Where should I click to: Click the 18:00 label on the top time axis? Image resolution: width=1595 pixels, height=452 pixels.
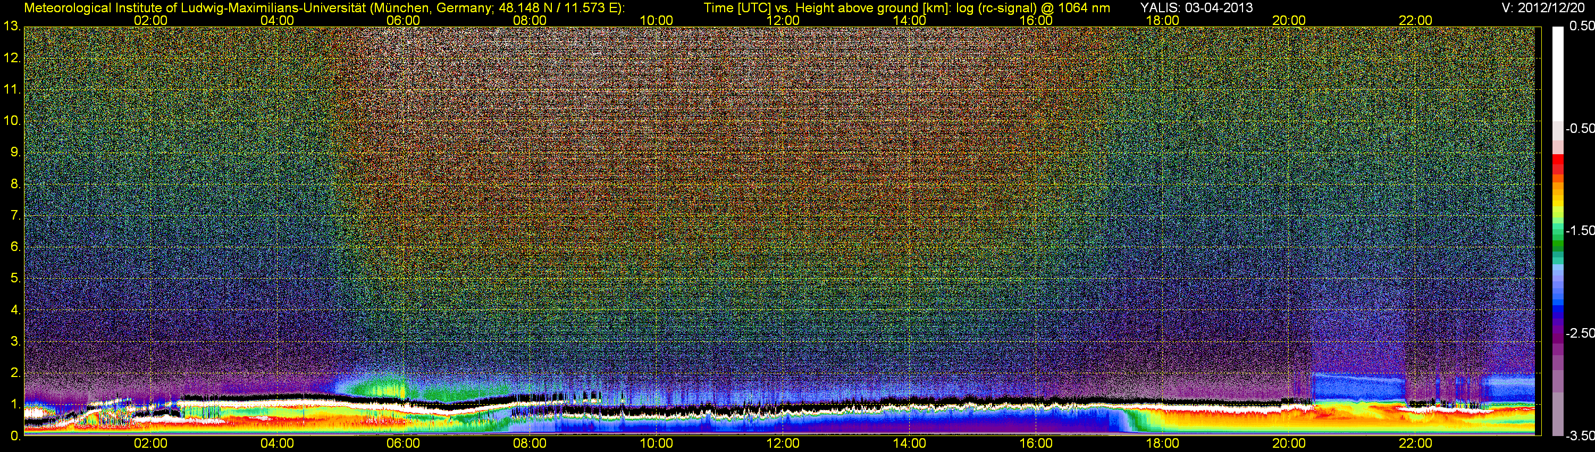1163,20
